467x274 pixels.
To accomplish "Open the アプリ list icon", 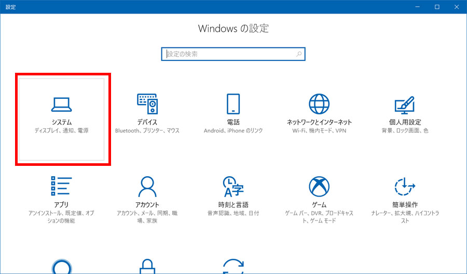I will 61,186.
